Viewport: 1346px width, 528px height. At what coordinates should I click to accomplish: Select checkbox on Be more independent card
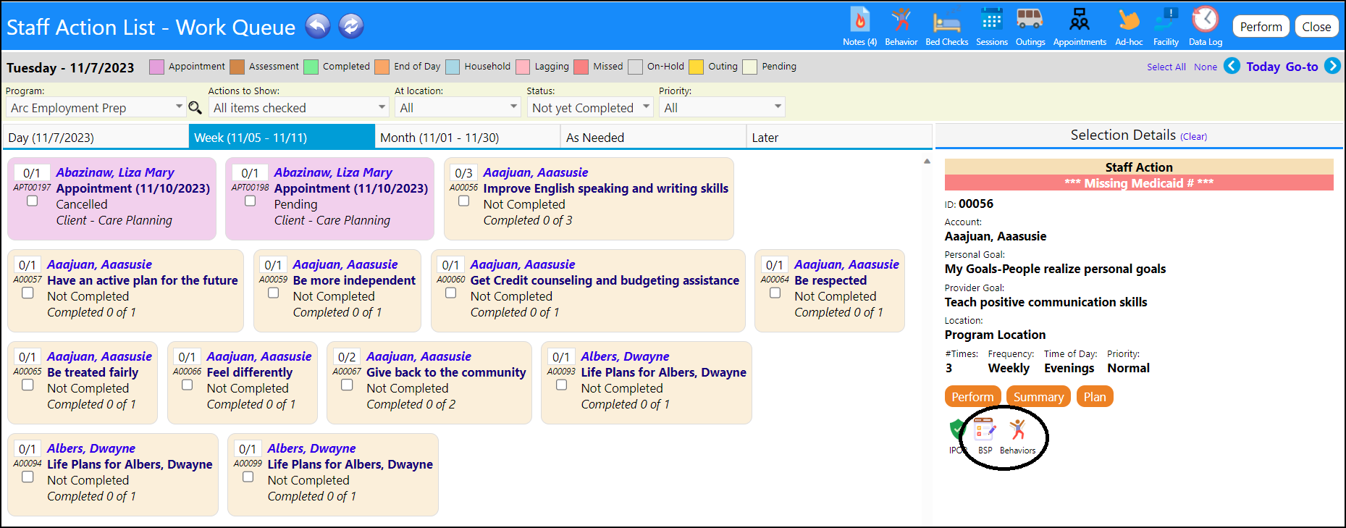coord(273,293)
